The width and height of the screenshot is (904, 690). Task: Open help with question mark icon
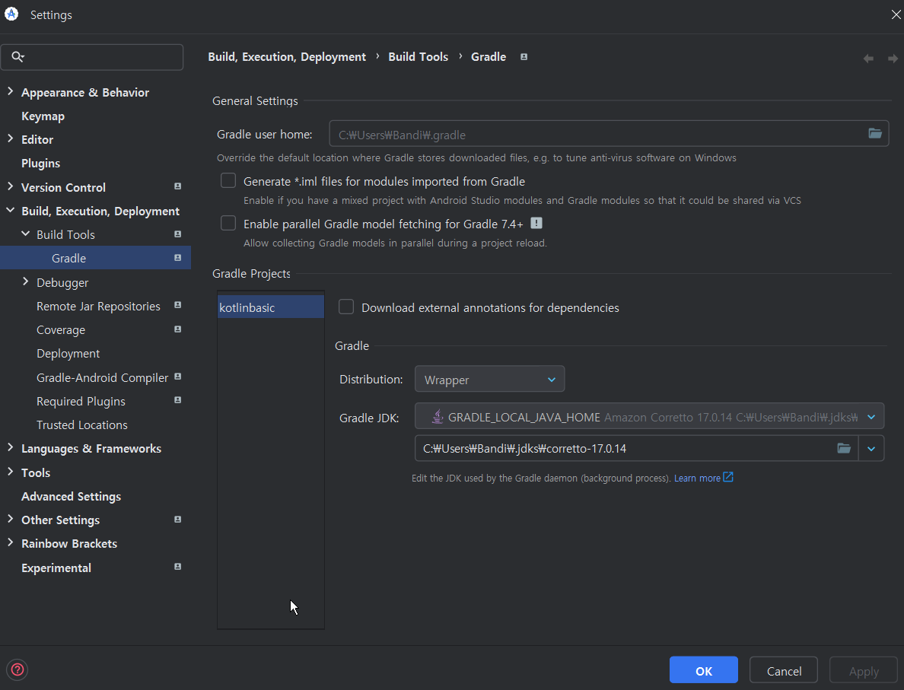18,669
